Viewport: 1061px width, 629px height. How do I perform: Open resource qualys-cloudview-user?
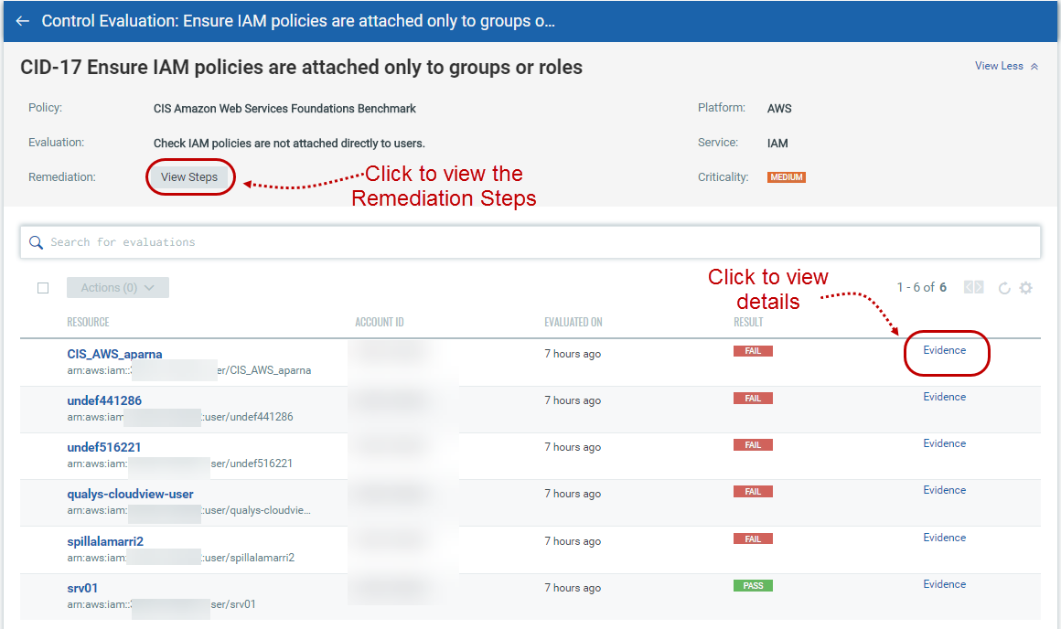click(130, 494)
